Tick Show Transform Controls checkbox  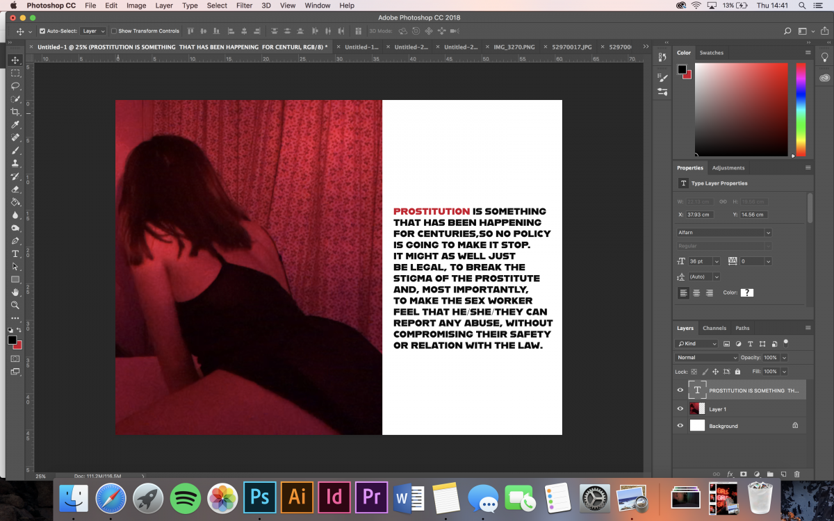[x=114, y=31]
